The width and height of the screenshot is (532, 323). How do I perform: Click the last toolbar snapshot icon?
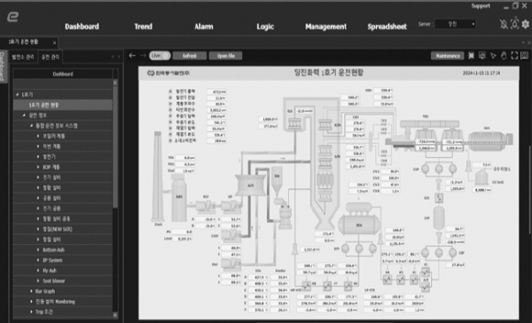[525, 56]
